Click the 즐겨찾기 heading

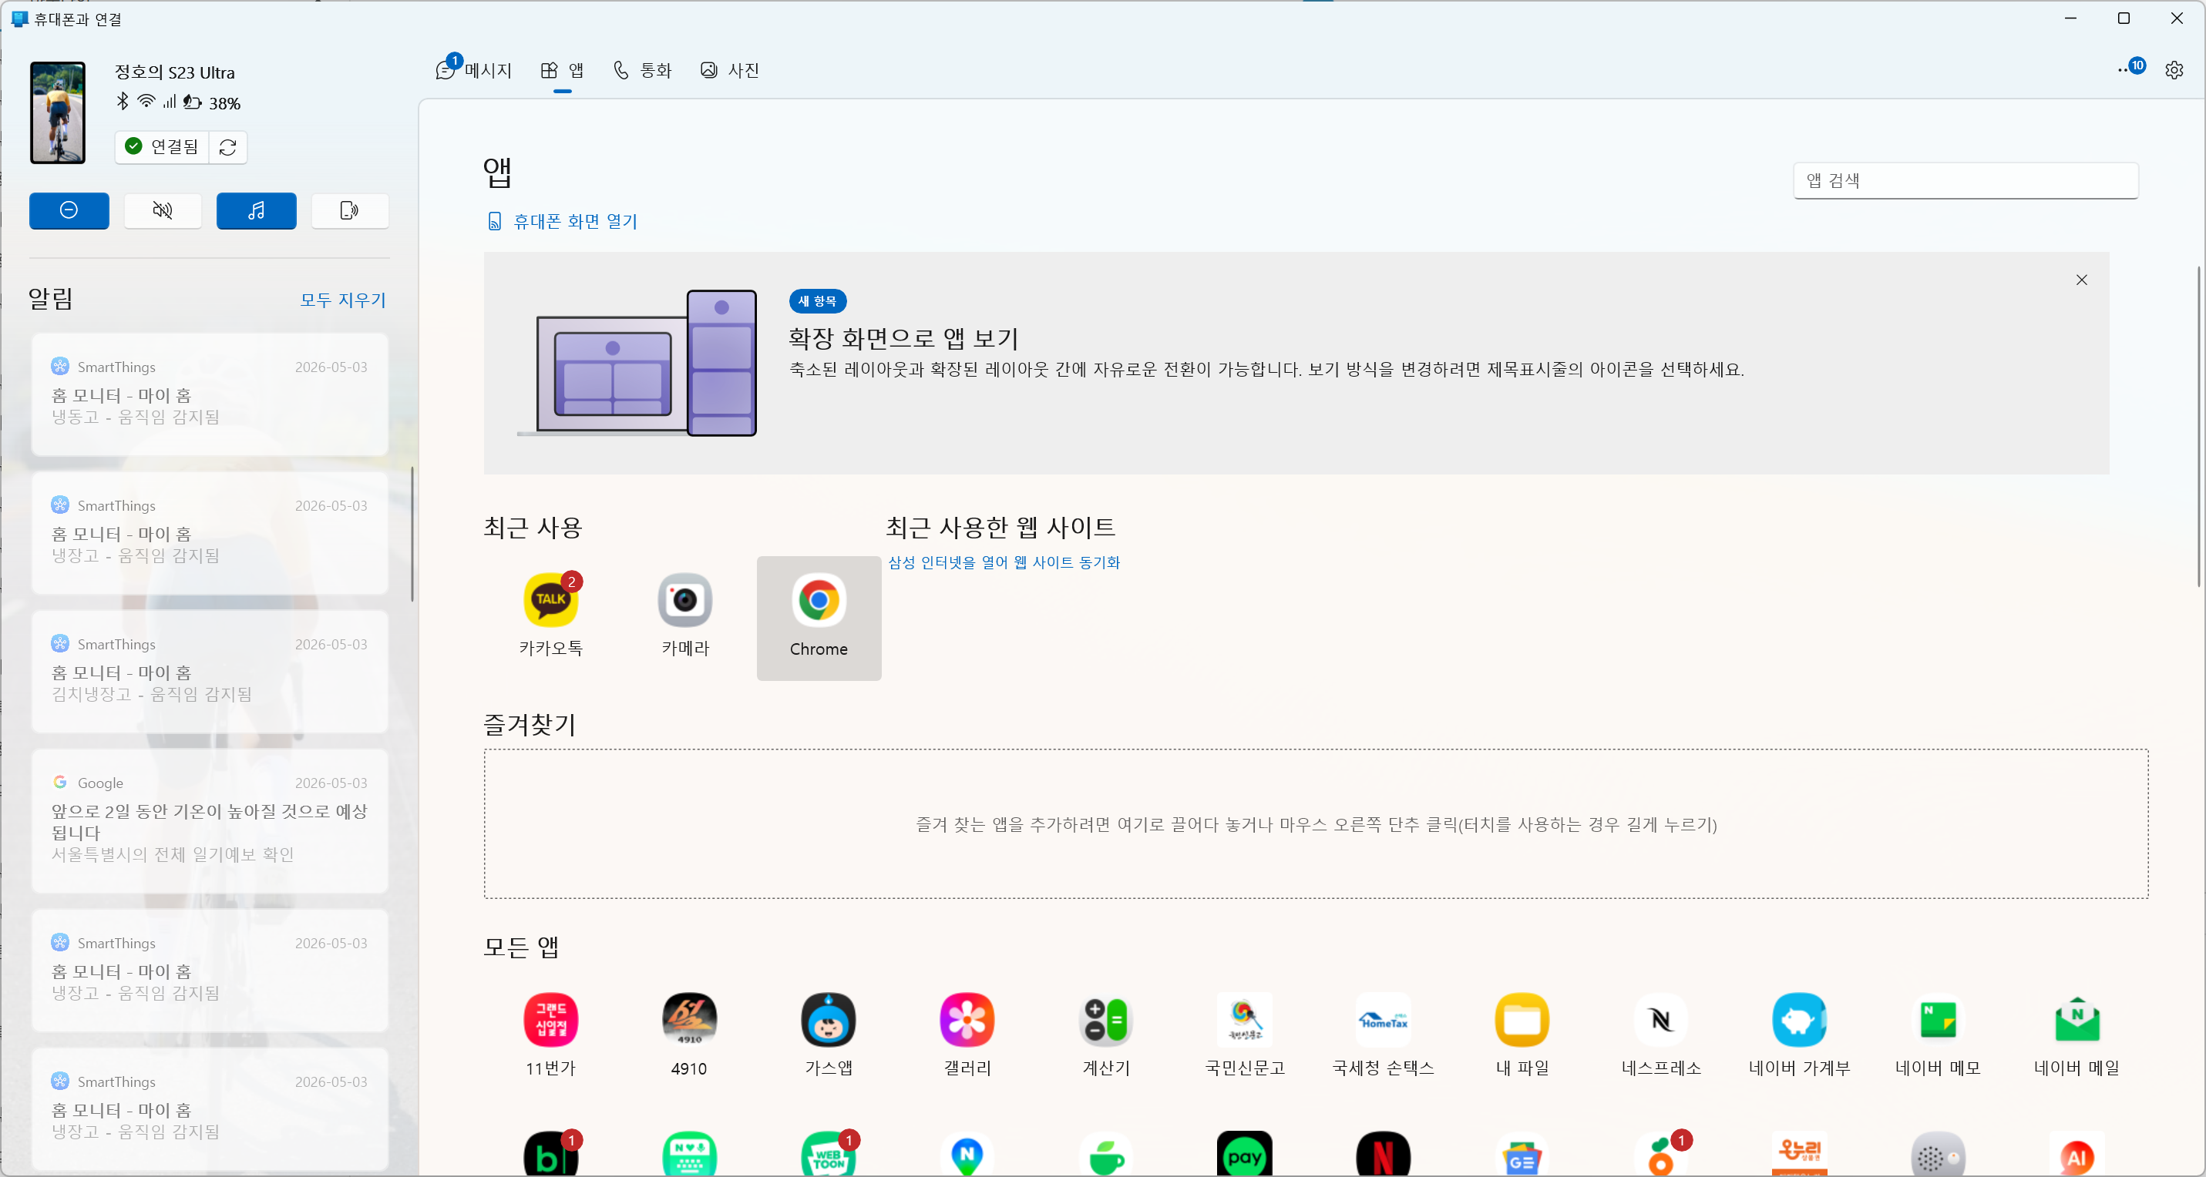tap(530, 724)
